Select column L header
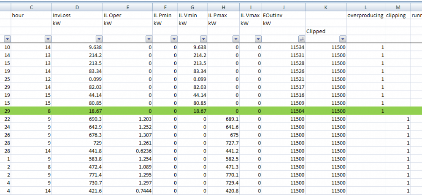Screen dimensions: 422x195 366,7
